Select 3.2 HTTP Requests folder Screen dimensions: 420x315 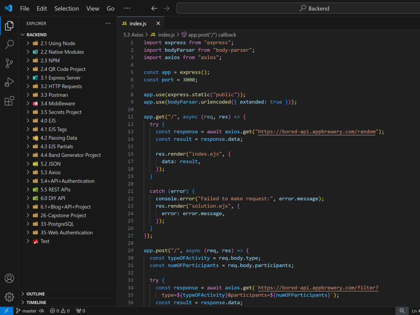click(68, 86)
